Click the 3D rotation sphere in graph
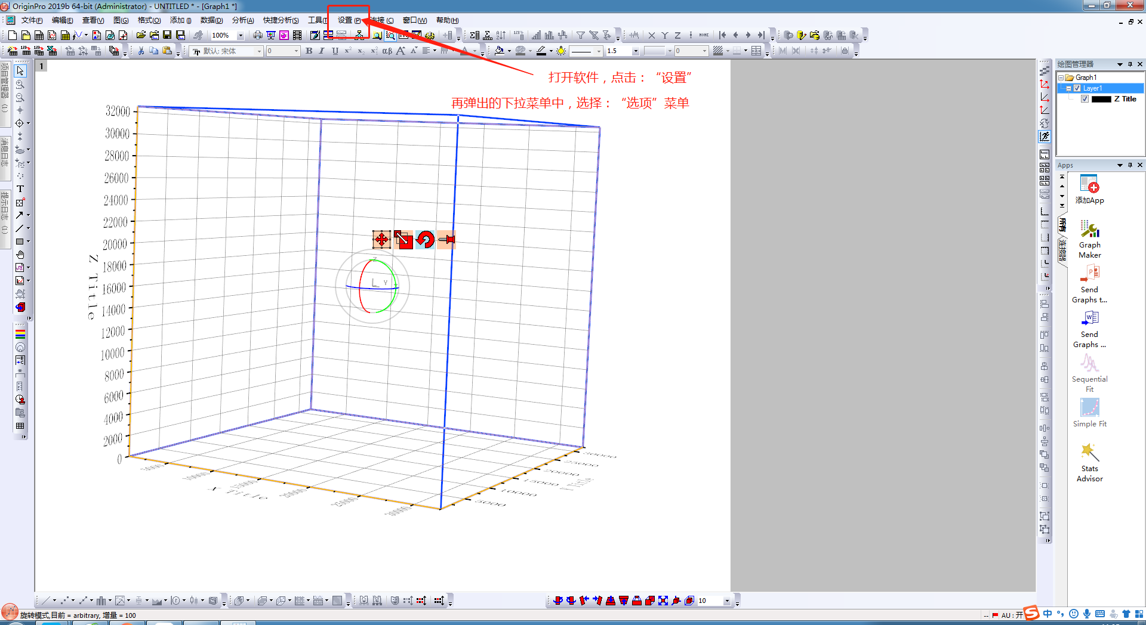The height and width of the screenshot is (625, 1146). click(372, 285)
